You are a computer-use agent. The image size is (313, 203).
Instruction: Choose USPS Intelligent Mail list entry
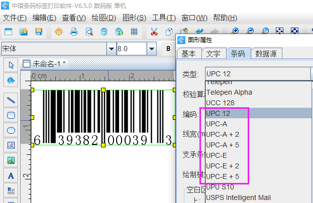tap(258, 197)
